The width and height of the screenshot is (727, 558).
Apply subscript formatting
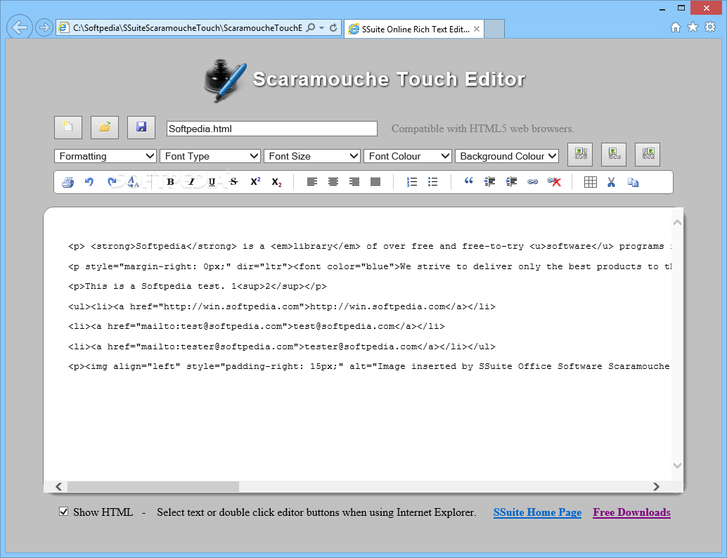click(x=277, y=183)
